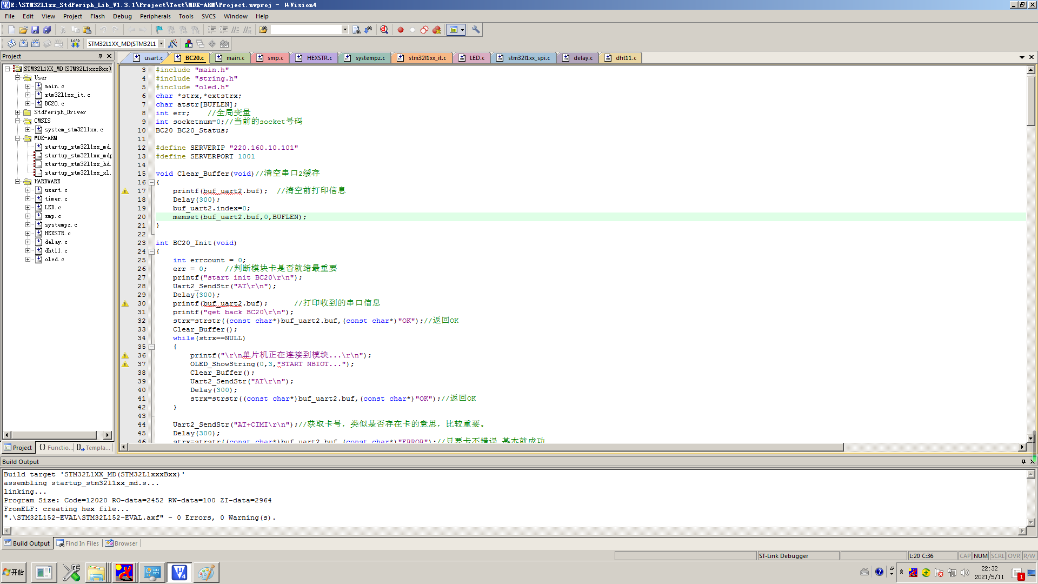Click the editor vertical scrollbar thumb

pyautogui.click(x=1031, y=101)
